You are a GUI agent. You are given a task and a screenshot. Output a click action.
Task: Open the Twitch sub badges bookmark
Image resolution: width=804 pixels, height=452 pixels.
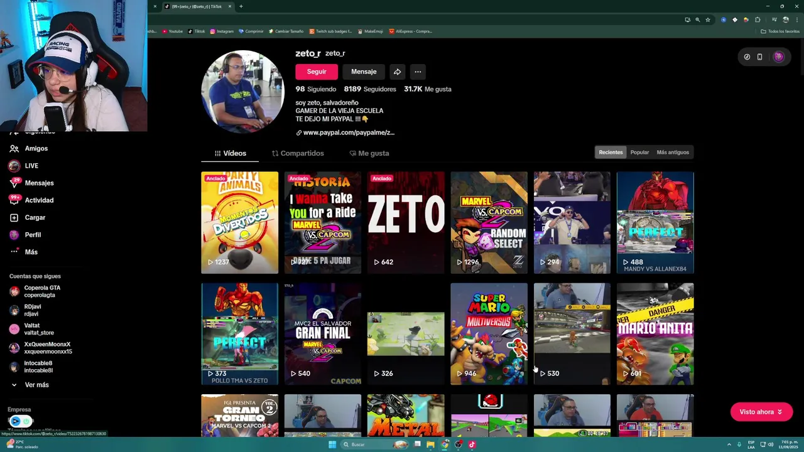click(330, 31)
